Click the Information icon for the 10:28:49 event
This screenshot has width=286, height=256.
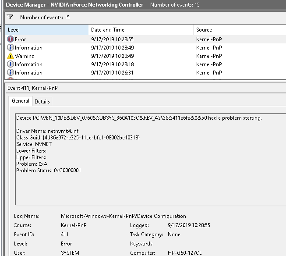click(x=11, y=47)
